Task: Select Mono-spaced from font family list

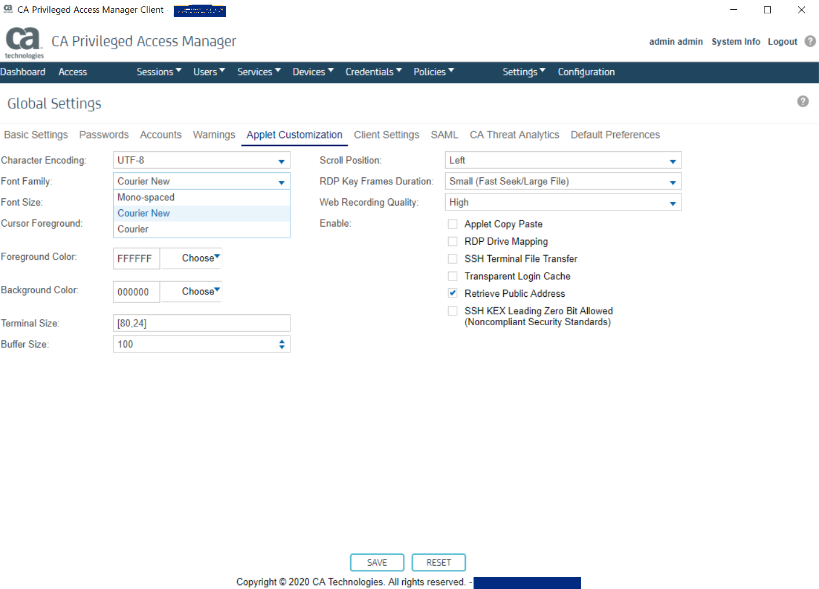Action: pos(146,198)
